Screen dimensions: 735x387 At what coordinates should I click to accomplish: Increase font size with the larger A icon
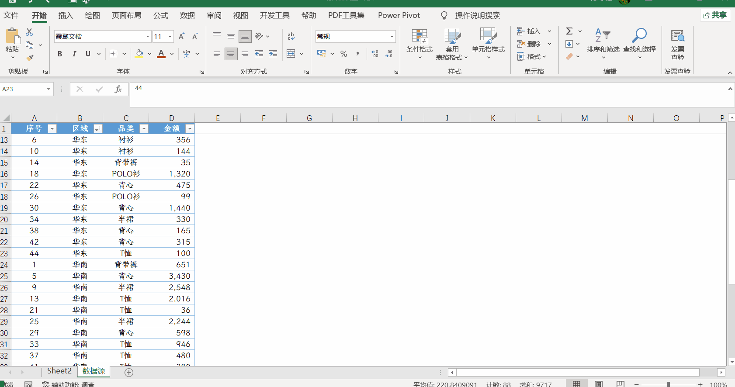point(181,37)
